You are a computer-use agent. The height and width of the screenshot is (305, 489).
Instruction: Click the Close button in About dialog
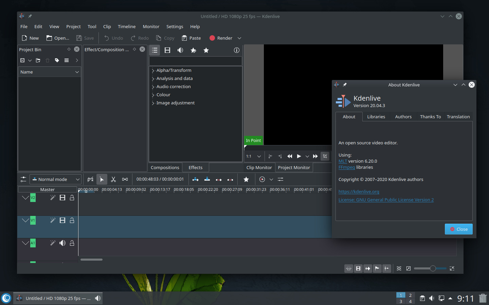coord(458,229)
